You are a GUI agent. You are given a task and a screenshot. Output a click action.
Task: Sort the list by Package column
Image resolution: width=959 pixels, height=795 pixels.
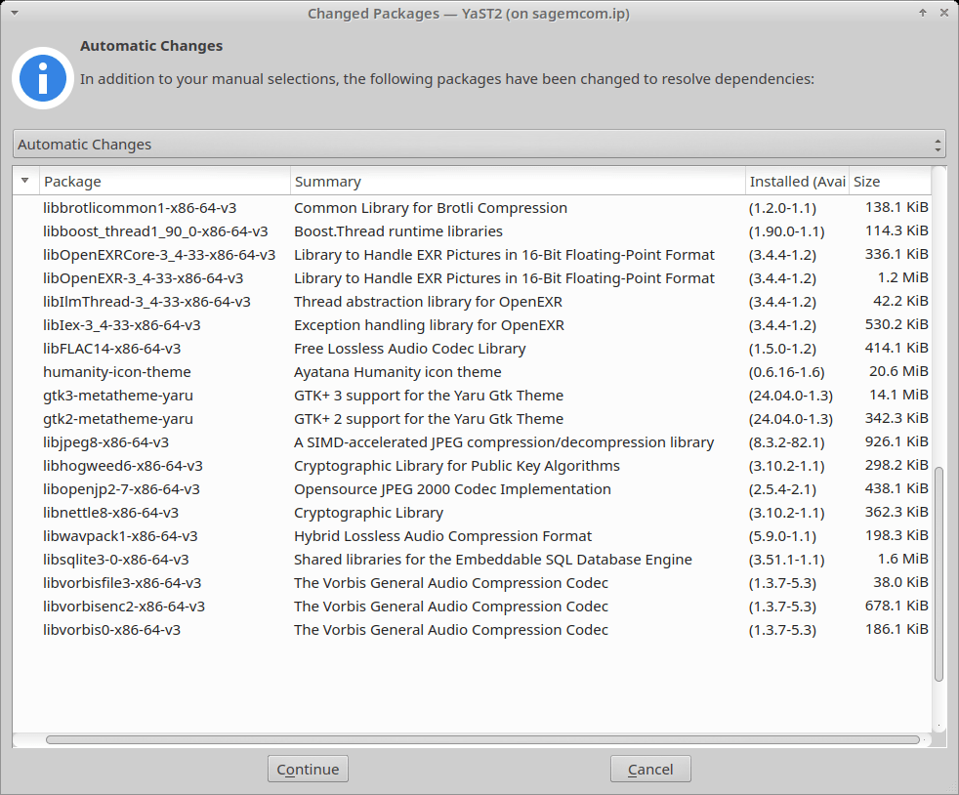(x=164, y=182)
